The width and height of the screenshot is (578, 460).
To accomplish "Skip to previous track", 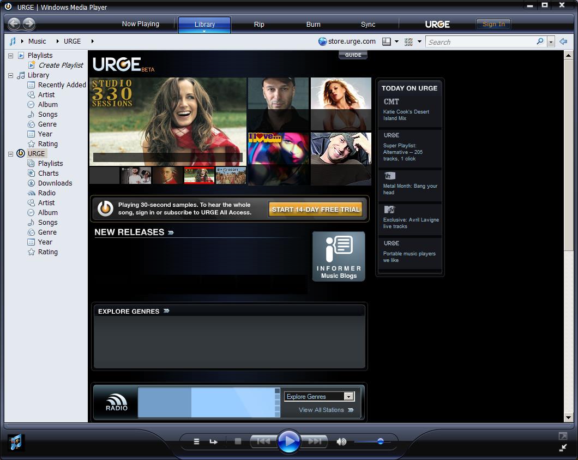I will (263, 441).
